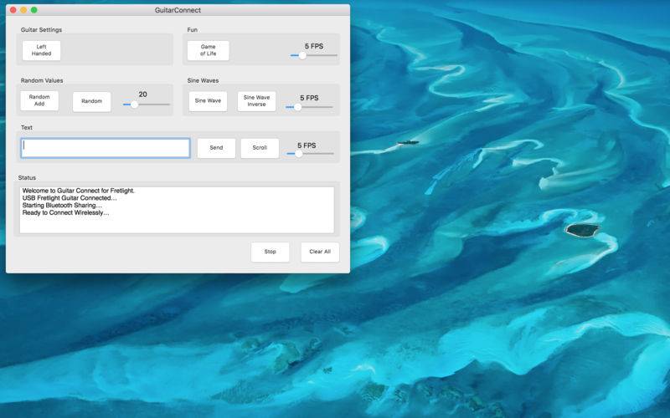Start the Sine Wave Inverse pattern
Image resolution: width=670 pixels, height=418 pixels.
tap(256, 101)
